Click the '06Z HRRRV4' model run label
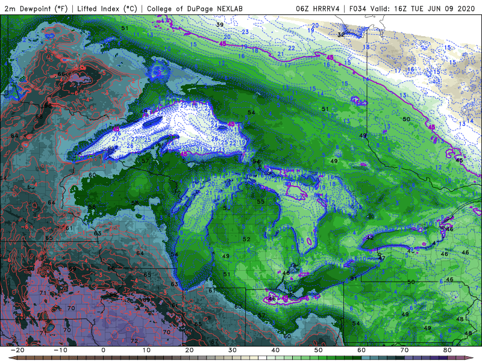The height and width of the screenshot is (361, 482). (318, 8)
